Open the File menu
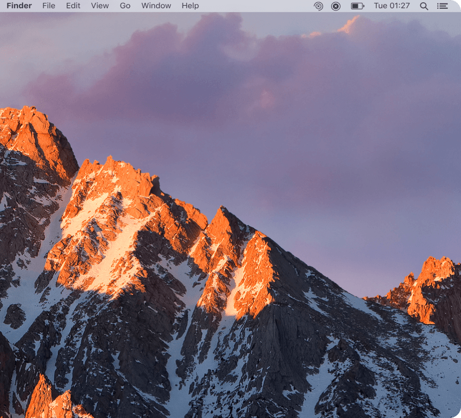The width and height of the screenshot is (461, 418). pyautogui.click(x=49, y=6)
